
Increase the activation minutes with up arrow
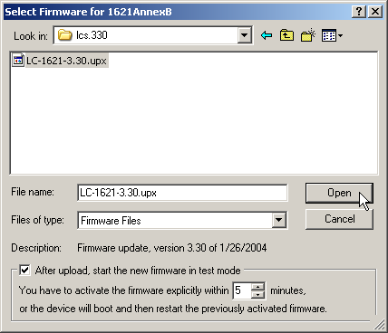(x=258, y=287)
